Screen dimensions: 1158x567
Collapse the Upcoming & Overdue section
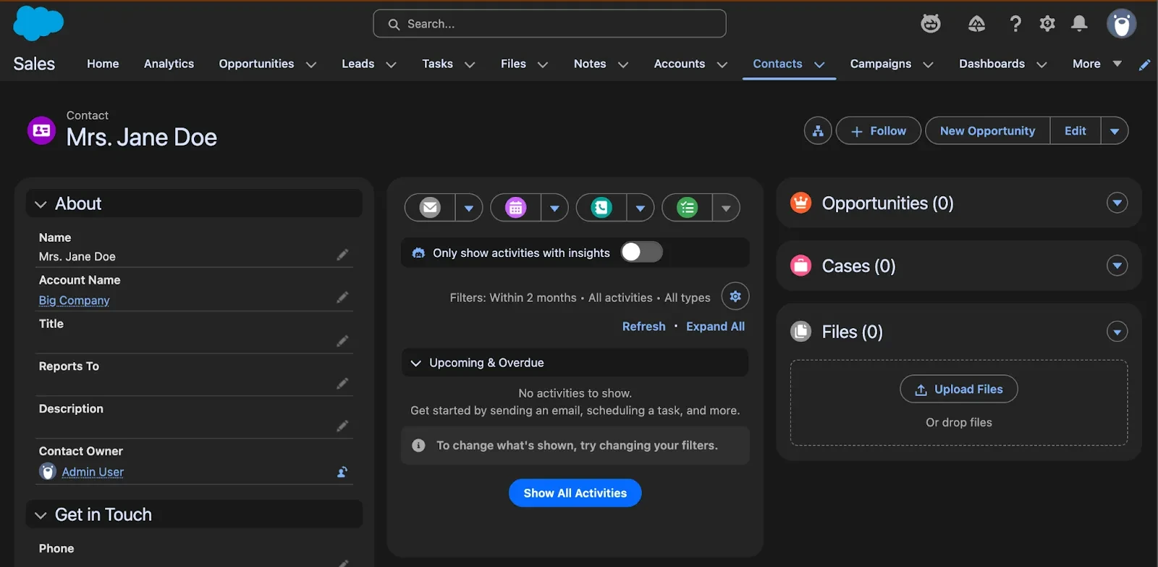[416, 363]
